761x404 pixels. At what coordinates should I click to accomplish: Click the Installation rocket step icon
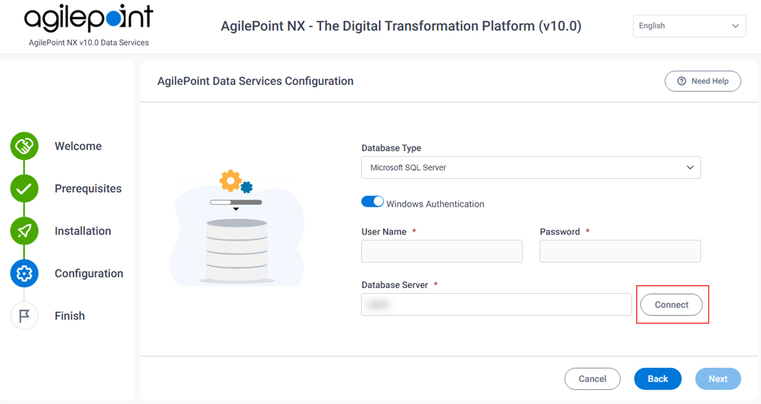pos(24,231)
